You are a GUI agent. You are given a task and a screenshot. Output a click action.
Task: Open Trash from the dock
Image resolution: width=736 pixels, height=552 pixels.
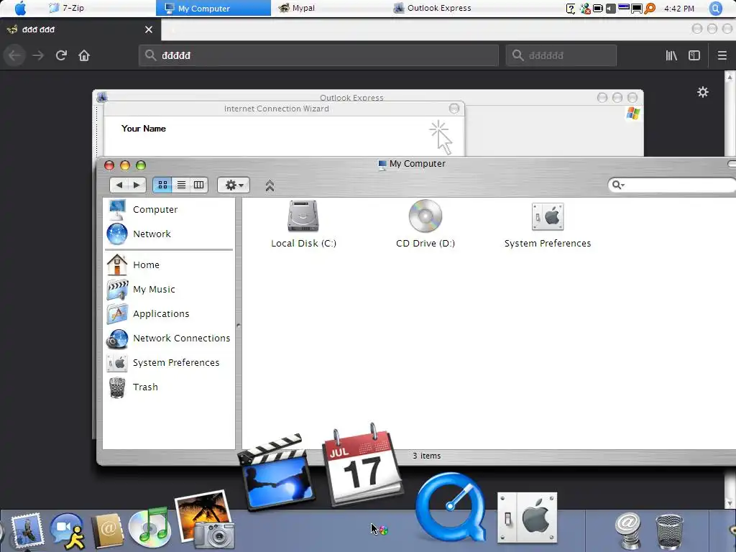[x=669, y=531]
